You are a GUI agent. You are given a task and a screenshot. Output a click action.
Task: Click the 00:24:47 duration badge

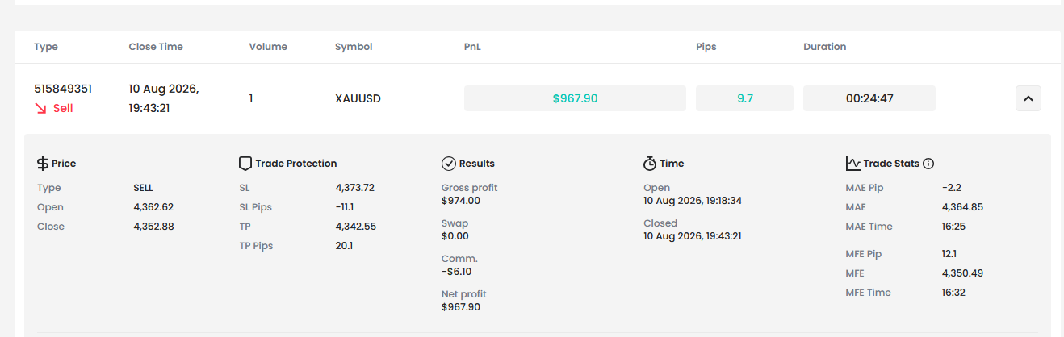click(869, 98)
